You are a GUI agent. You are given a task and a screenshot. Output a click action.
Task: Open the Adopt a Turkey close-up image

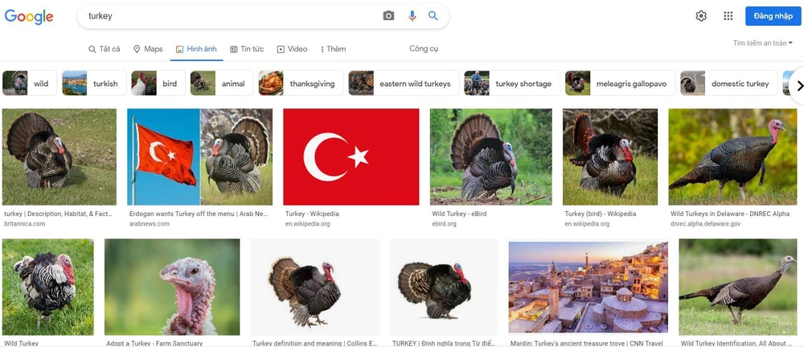172,287
